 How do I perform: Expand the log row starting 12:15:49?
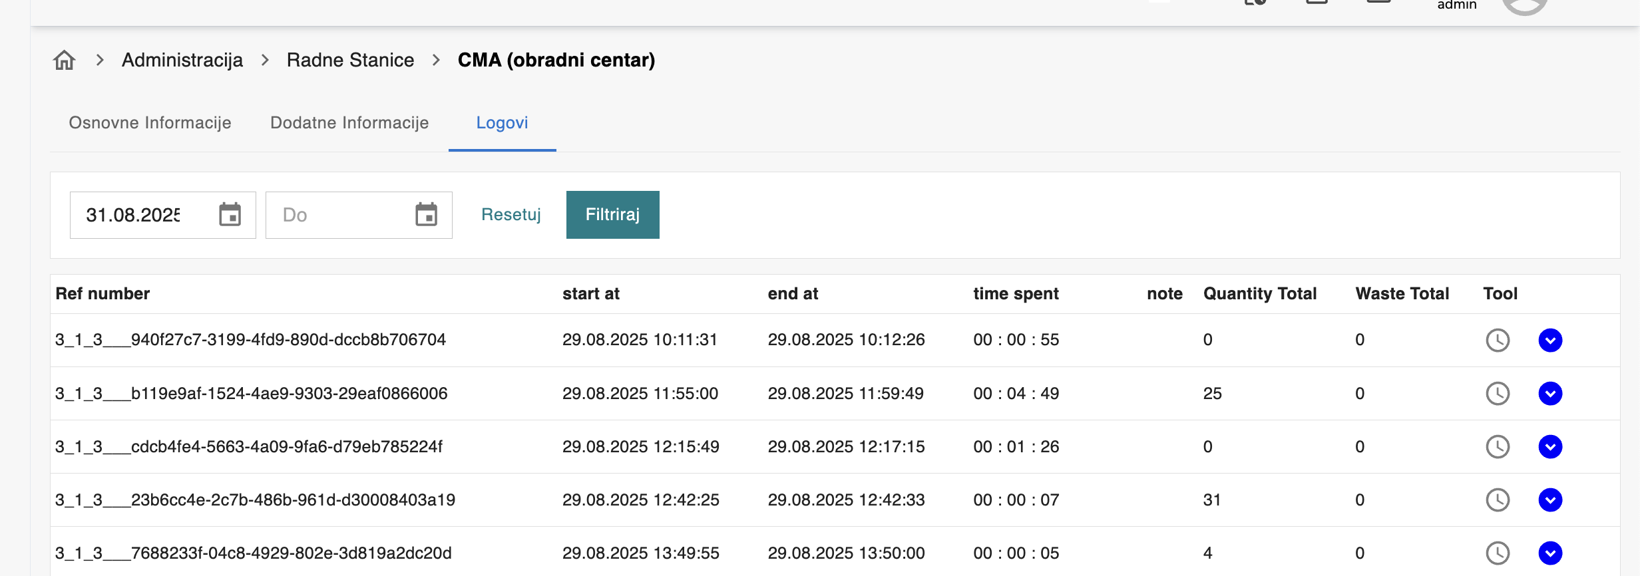point(1550,447)
